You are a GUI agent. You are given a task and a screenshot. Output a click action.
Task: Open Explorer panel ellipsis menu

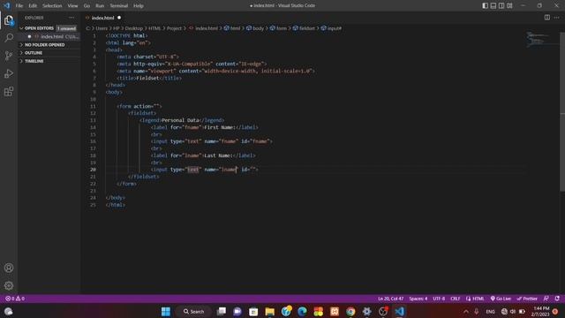point(72,18)
